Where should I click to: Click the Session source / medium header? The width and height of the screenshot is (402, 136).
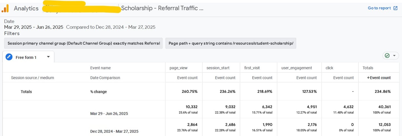pyautogui.click(x=32, y=78)
